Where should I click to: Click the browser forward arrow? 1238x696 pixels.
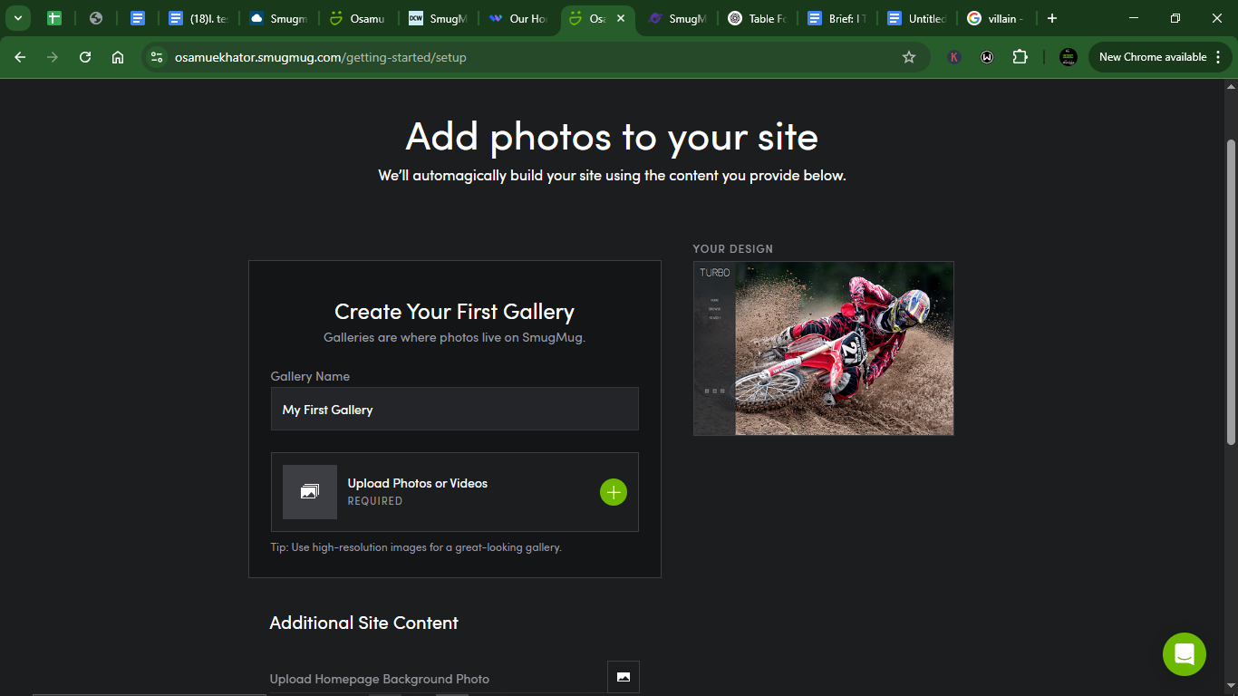(53, 57)
